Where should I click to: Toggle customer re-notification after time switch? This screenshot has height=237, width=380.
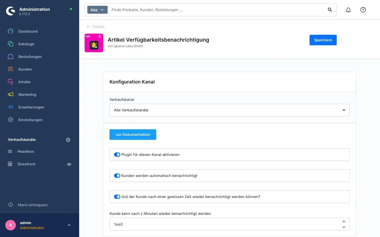117,197
